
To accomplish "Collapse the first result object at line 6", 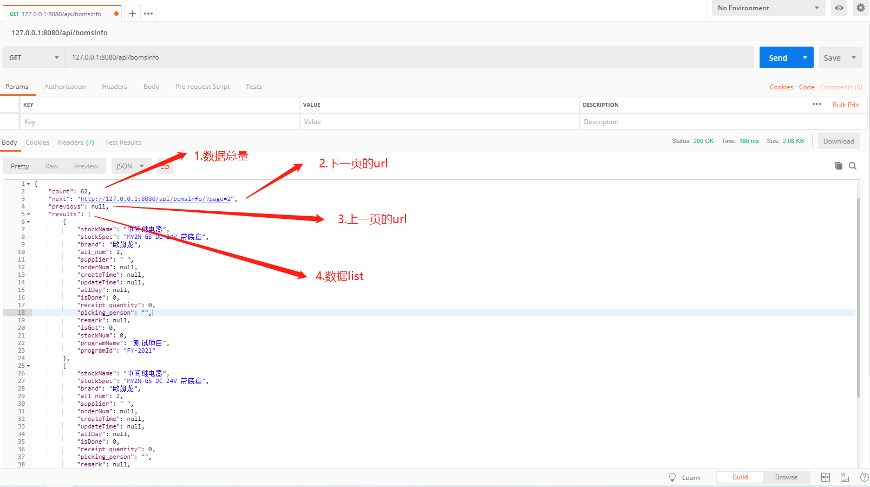I will [x=29, y=222].
